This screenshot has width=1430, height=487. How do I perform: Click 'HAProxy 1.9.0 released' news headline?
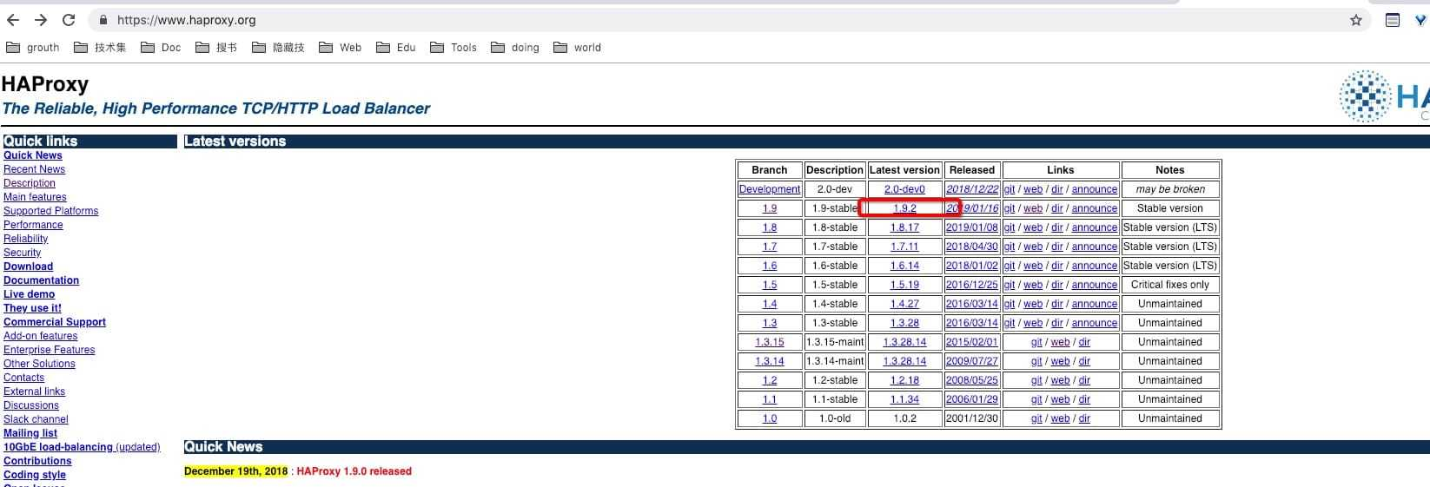coord(354,471)
